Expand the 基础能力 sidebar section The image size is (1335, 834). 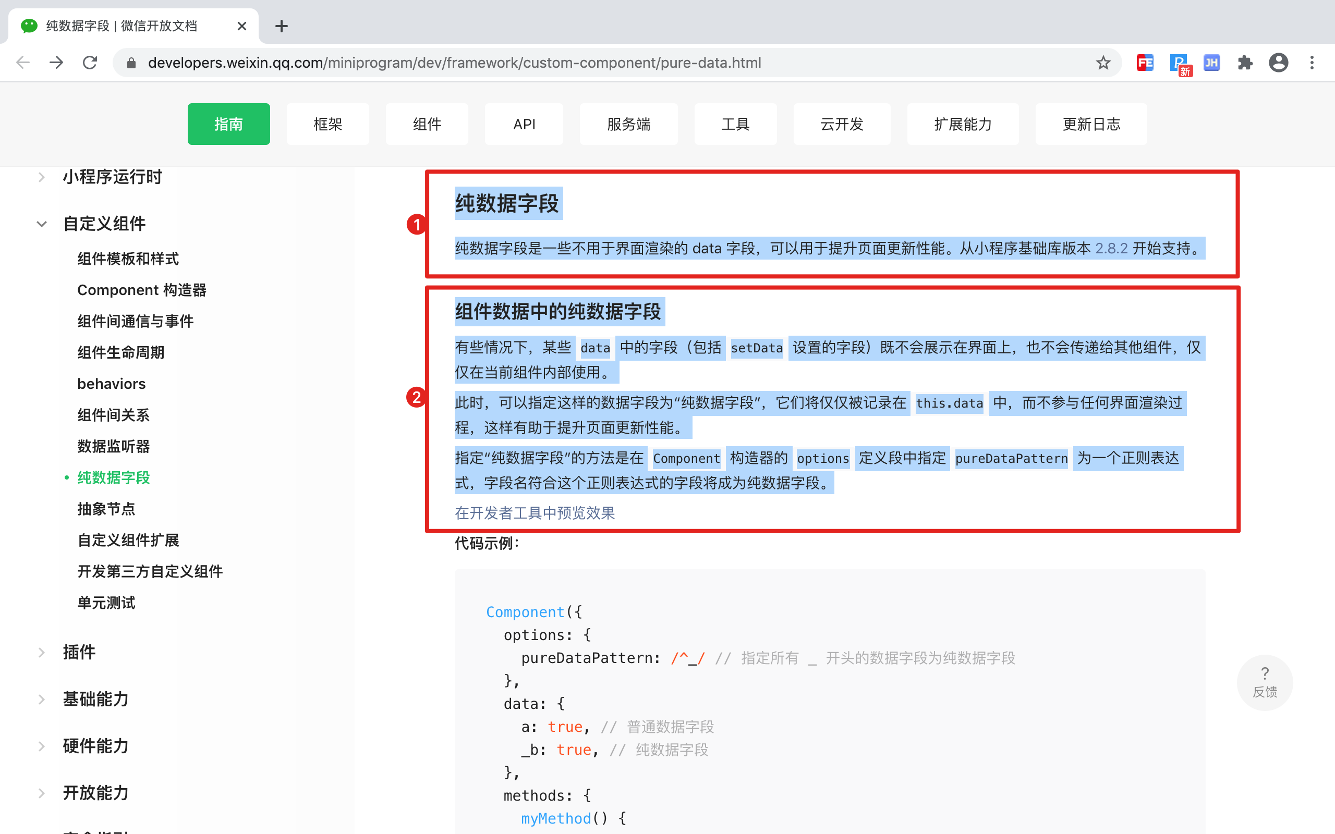coord(42,700)
